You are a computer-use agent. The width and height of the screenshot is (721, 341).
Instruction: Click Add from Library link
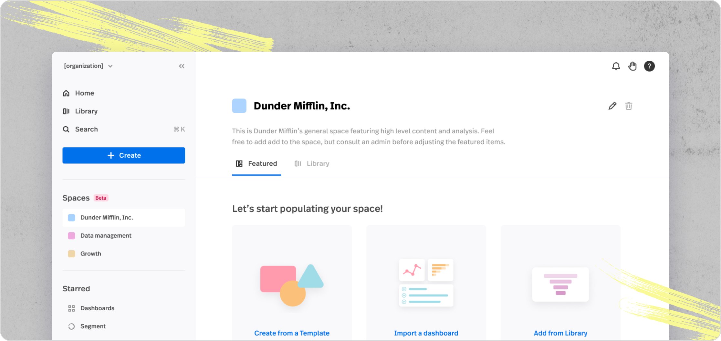pos(560,333)
